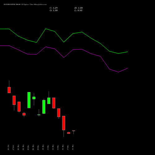
Task: Click the green upper indicator line
Action: click(x=64, y=42)
